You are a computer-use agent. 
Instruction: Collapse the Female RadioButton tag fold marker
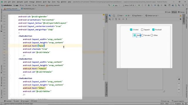point(9,59)
